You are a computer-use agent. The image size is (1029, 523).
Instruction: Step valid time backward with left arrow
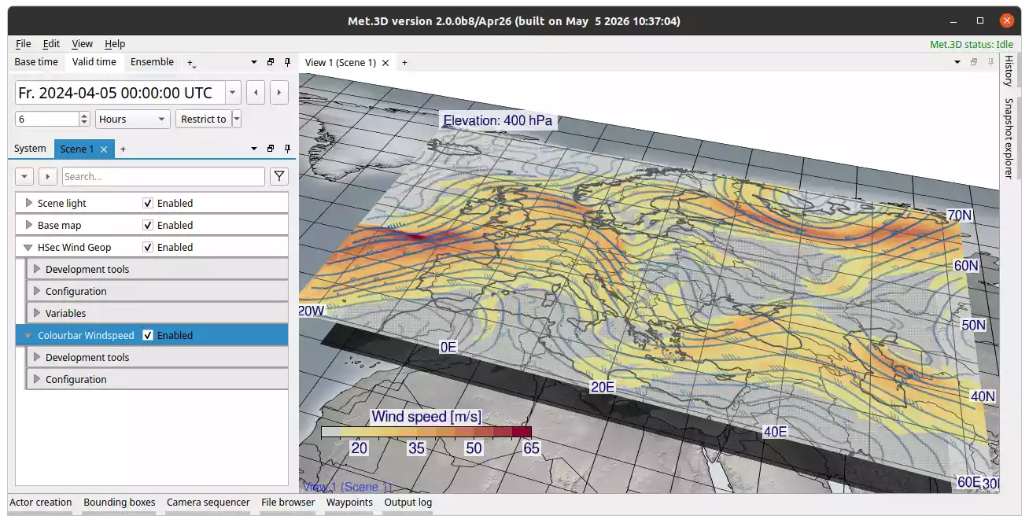click(x=255, y=93)
